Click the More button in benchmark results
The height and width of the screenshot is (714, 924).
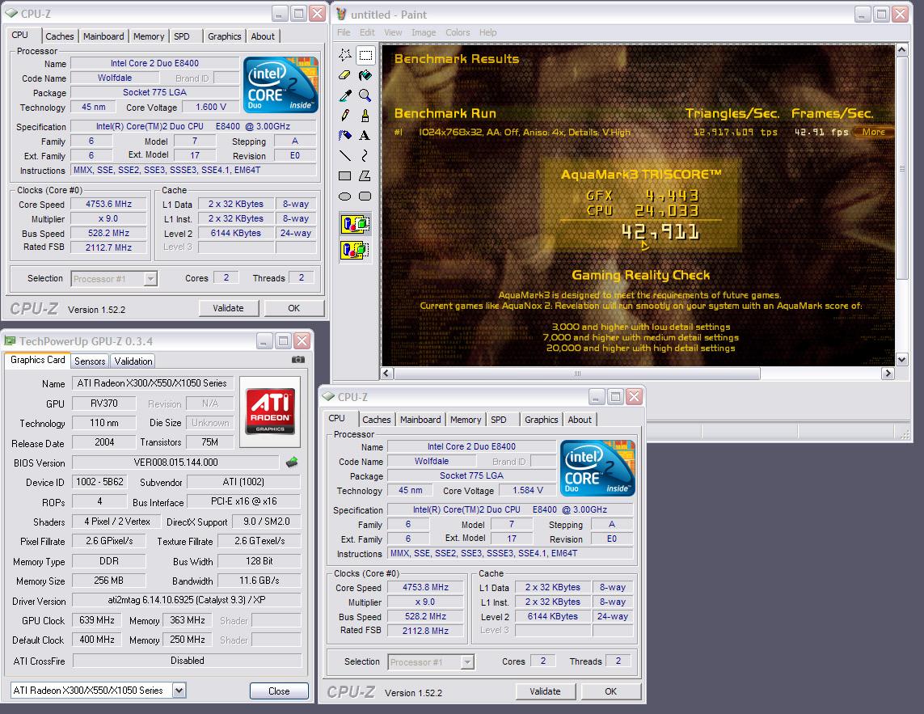coord(873,132)
